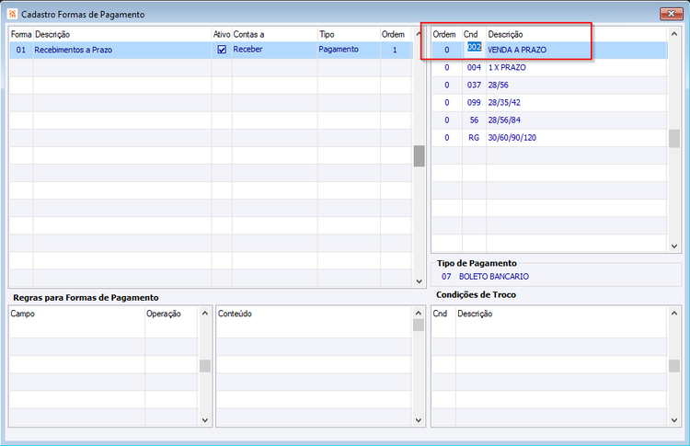Click up arrow of Conteúdo panel scrollbar
690x446 pixels.
[x=418, y=314]
